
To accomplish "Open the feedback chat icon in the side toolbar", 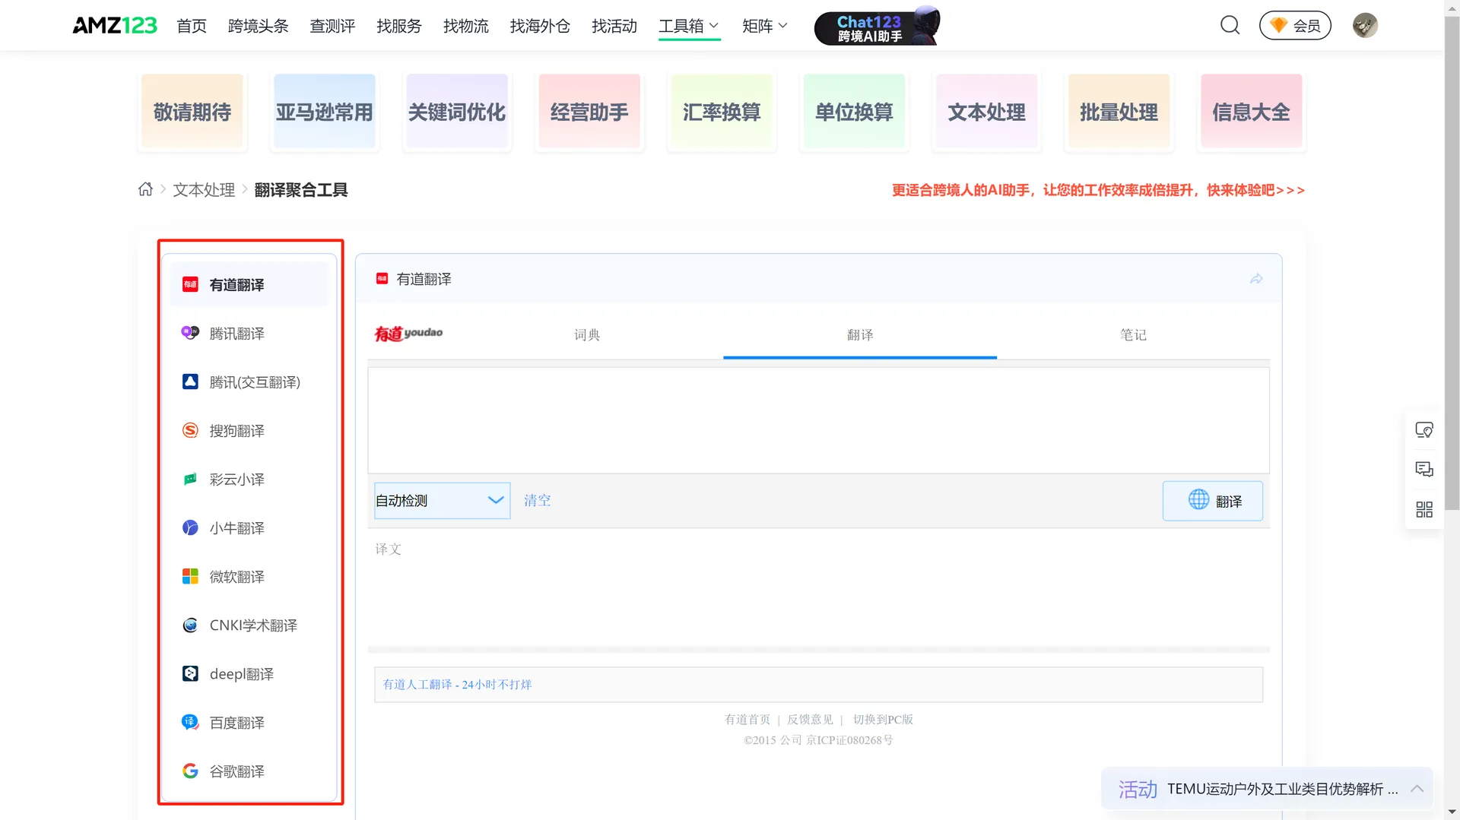I will (x=1423, y=469).
